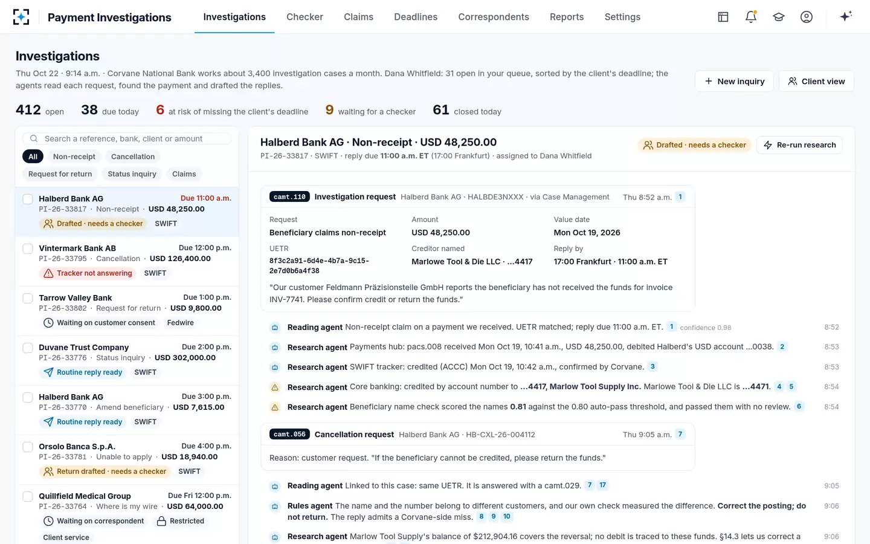Tick the checkbox for Vintermark Bank AB
Viewport: 870px width, 544px height.
click(x=28, y=249)
